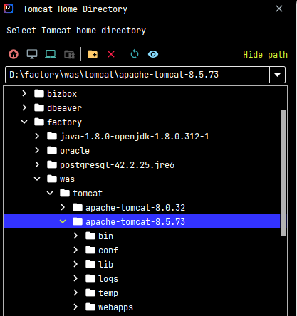Select the bin folder name
The width and height of the screenshot is (297, 316).
click(105, 236)
